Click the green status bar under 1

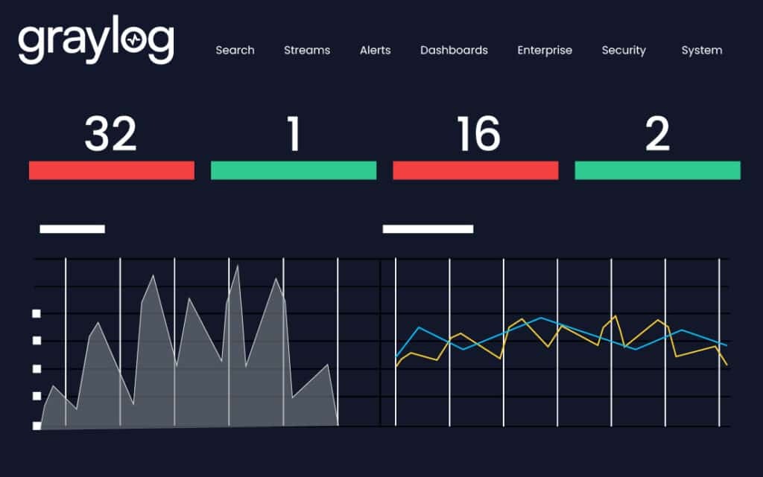click(x=294, y=170)
